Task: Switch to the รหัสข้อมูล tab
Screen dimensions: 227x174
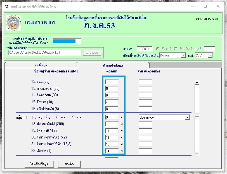Action: coord(41,65)
